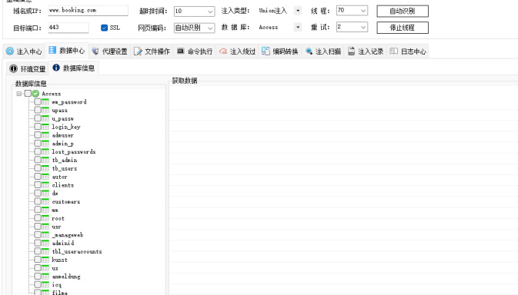This screenshot has height=295, width=518.
Task: Click the 数据库信息 info icon
Action: tap(56, 68)
